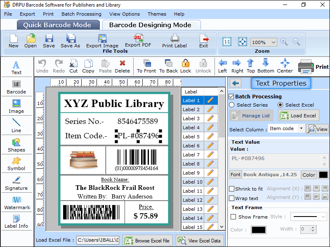The image size is (330, 247).
Task: Select the Shapes tool
Action: (x=16, y=145)
